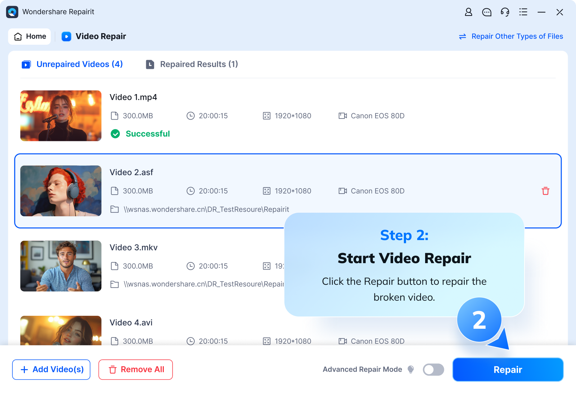This screenshot has width=576, height=394.
Task: Click the Video 3.mkv file name
Action: tap(134, 248)
